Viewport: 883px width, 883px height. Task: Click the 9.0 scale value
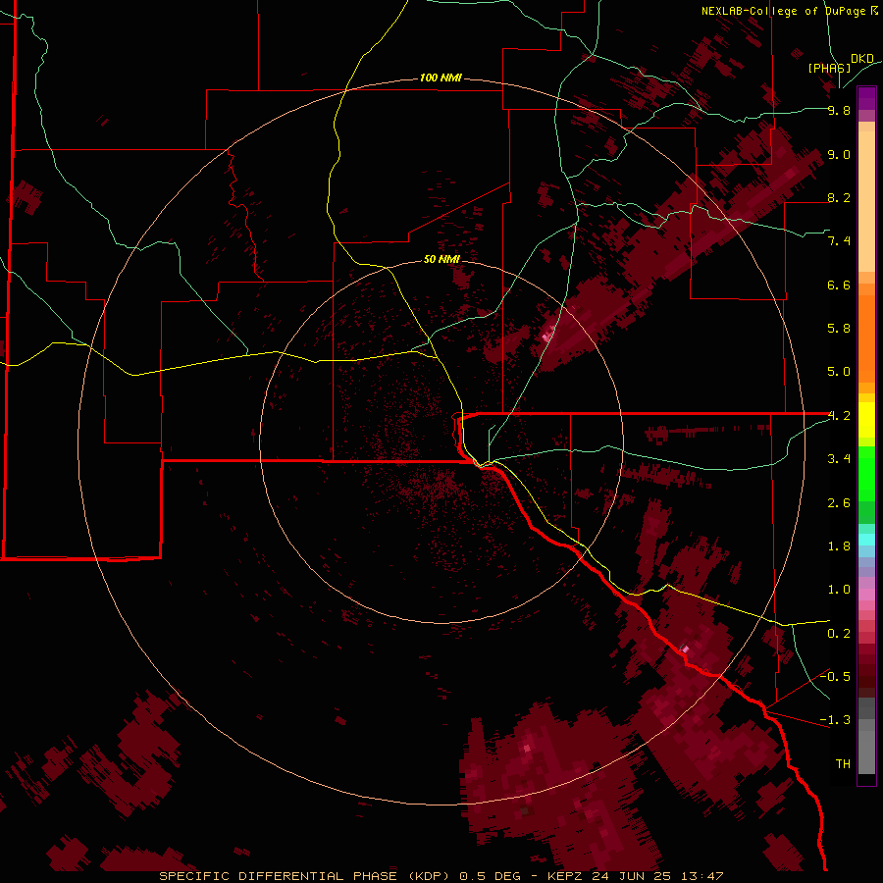click(x=839, y=154)
